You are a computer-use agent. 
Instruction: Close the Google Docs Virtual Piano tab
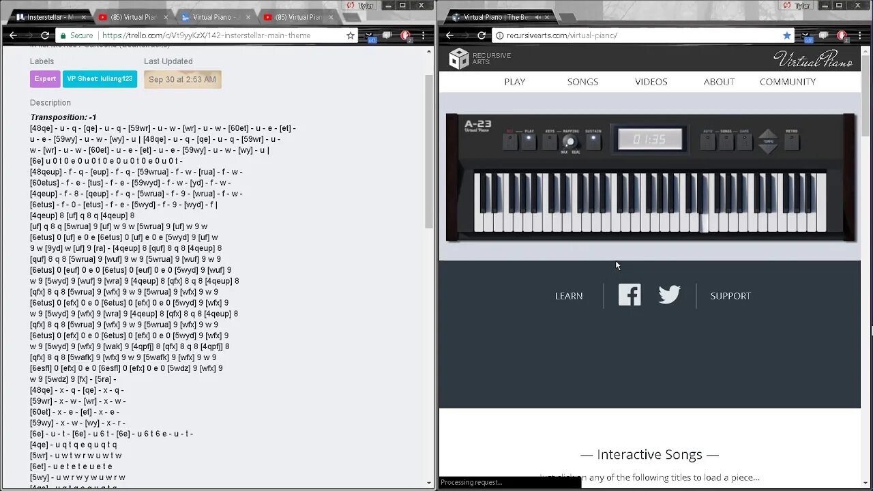[x=248, y=17]
